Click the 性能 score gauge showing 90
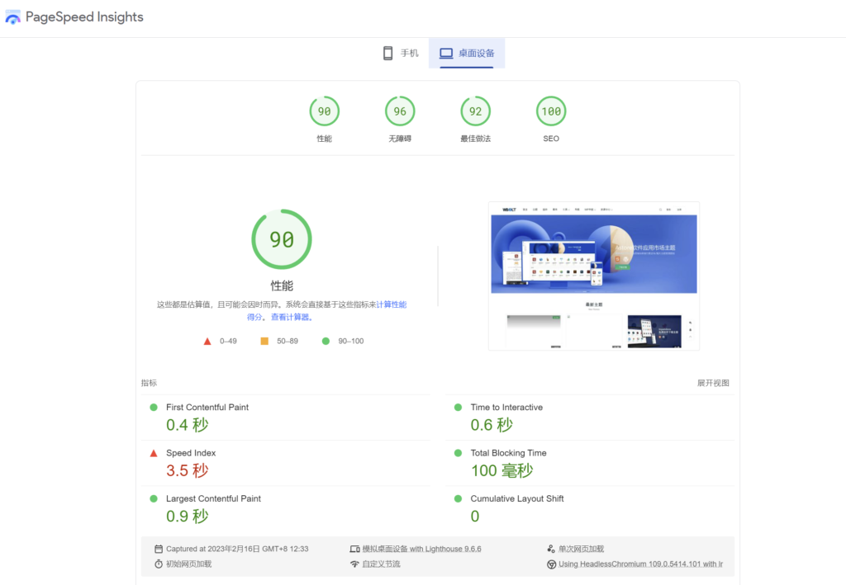This screenshot has width=846, height=585. [324, 111]
